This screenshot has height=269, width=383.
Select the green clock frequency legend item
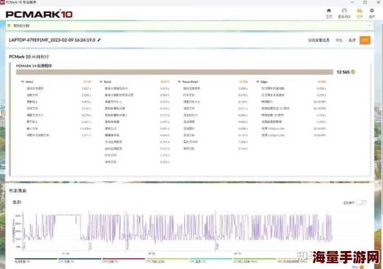(x=255, y=260)
